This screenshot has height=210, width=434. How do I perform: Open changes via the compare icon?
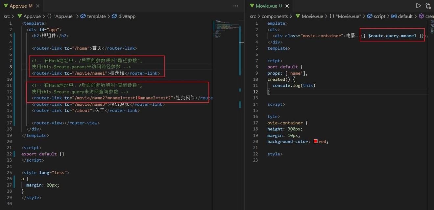[428, 6]
